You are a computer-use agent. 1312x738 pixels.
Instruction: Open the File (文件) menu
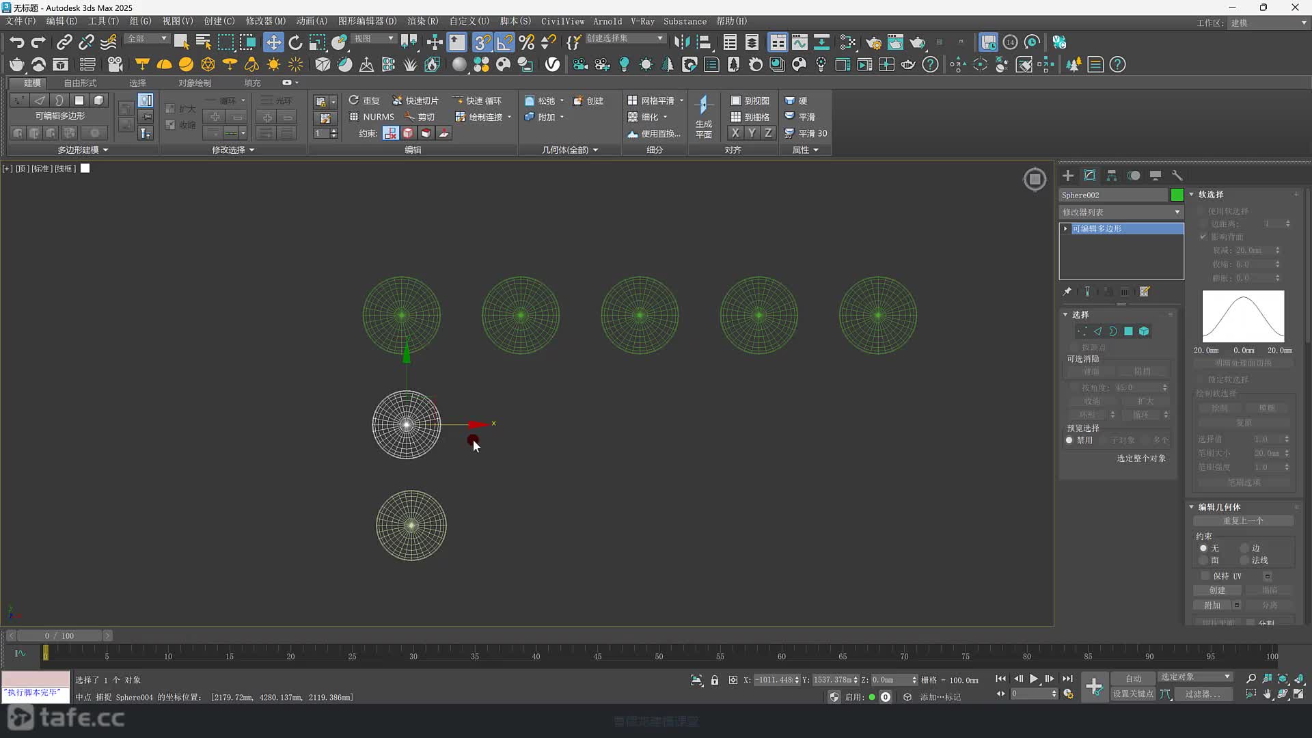pyautogui.click(x=20, y=21)
